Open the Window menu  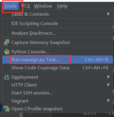click(43, 6)
